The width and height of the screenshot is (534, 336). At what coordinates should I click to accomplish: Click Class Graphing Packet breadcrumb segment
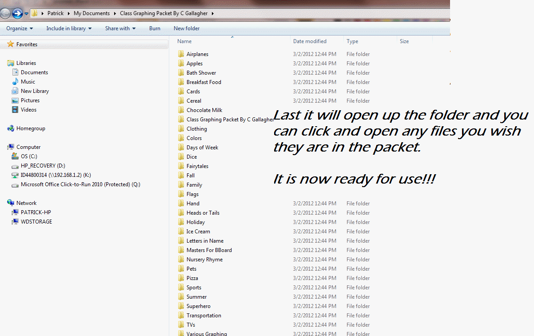click(x=164, y=13)
